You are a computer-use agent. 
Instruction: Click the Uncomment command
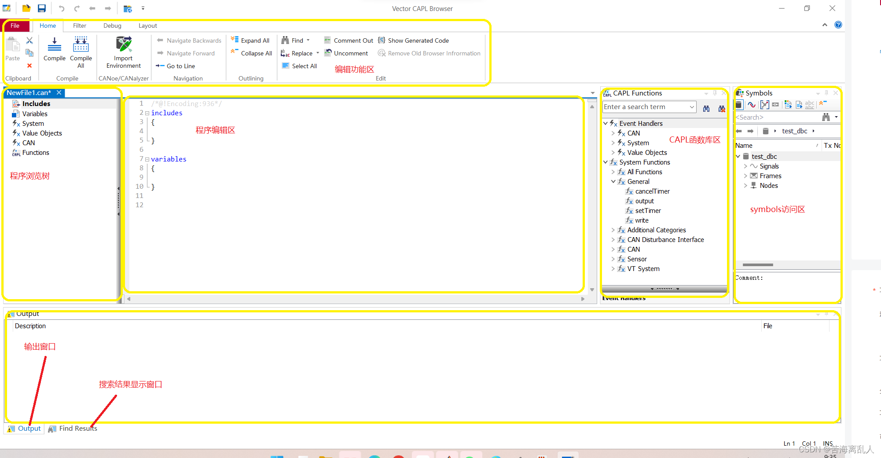pos(346,53)
